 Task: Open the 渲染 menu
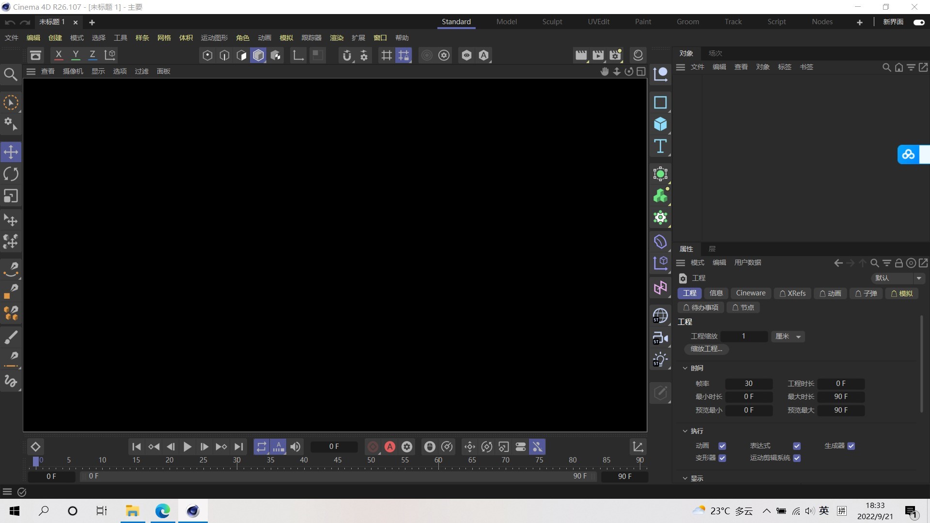pos(336,38)
